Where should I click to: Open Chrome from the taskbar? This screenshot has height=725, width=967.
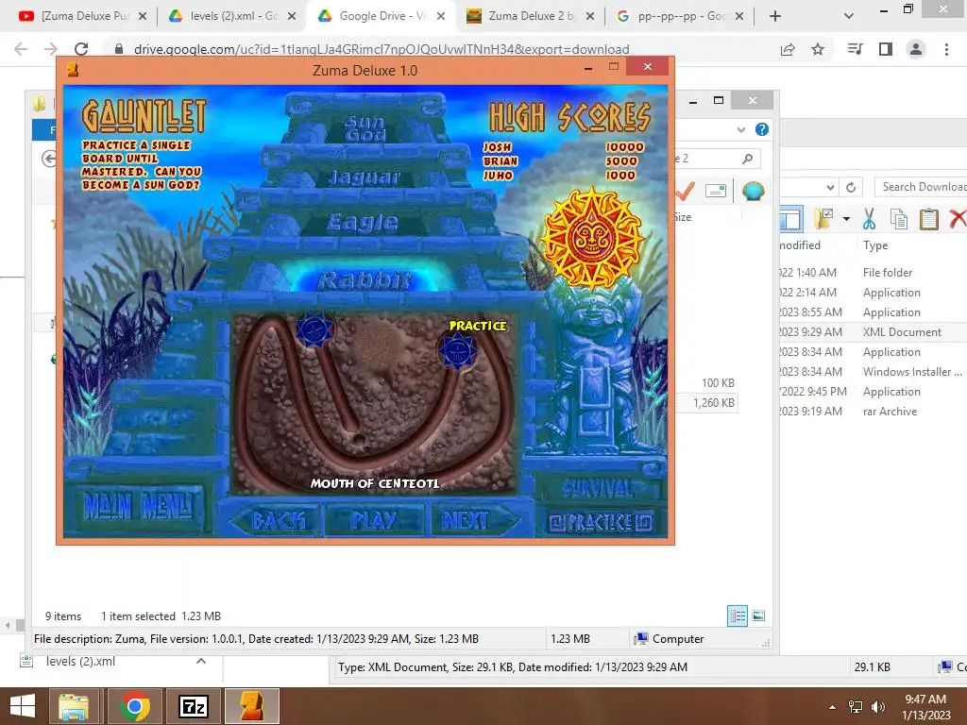pyautogui.click(x=135, y=706)
